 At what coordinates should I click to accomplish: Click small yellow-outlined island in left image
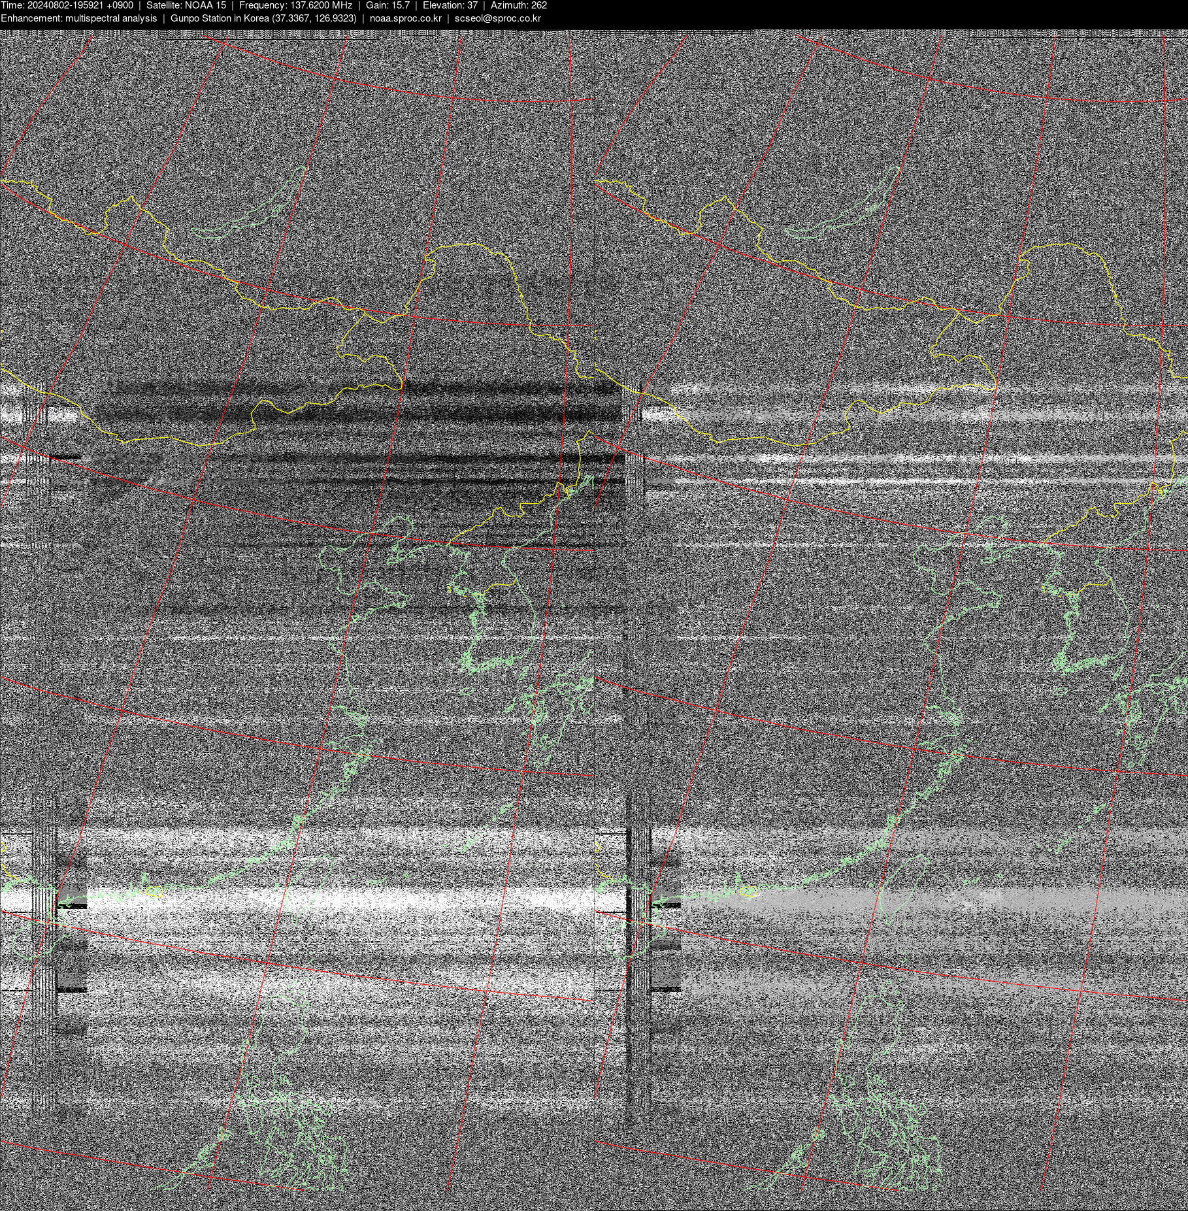154,891
